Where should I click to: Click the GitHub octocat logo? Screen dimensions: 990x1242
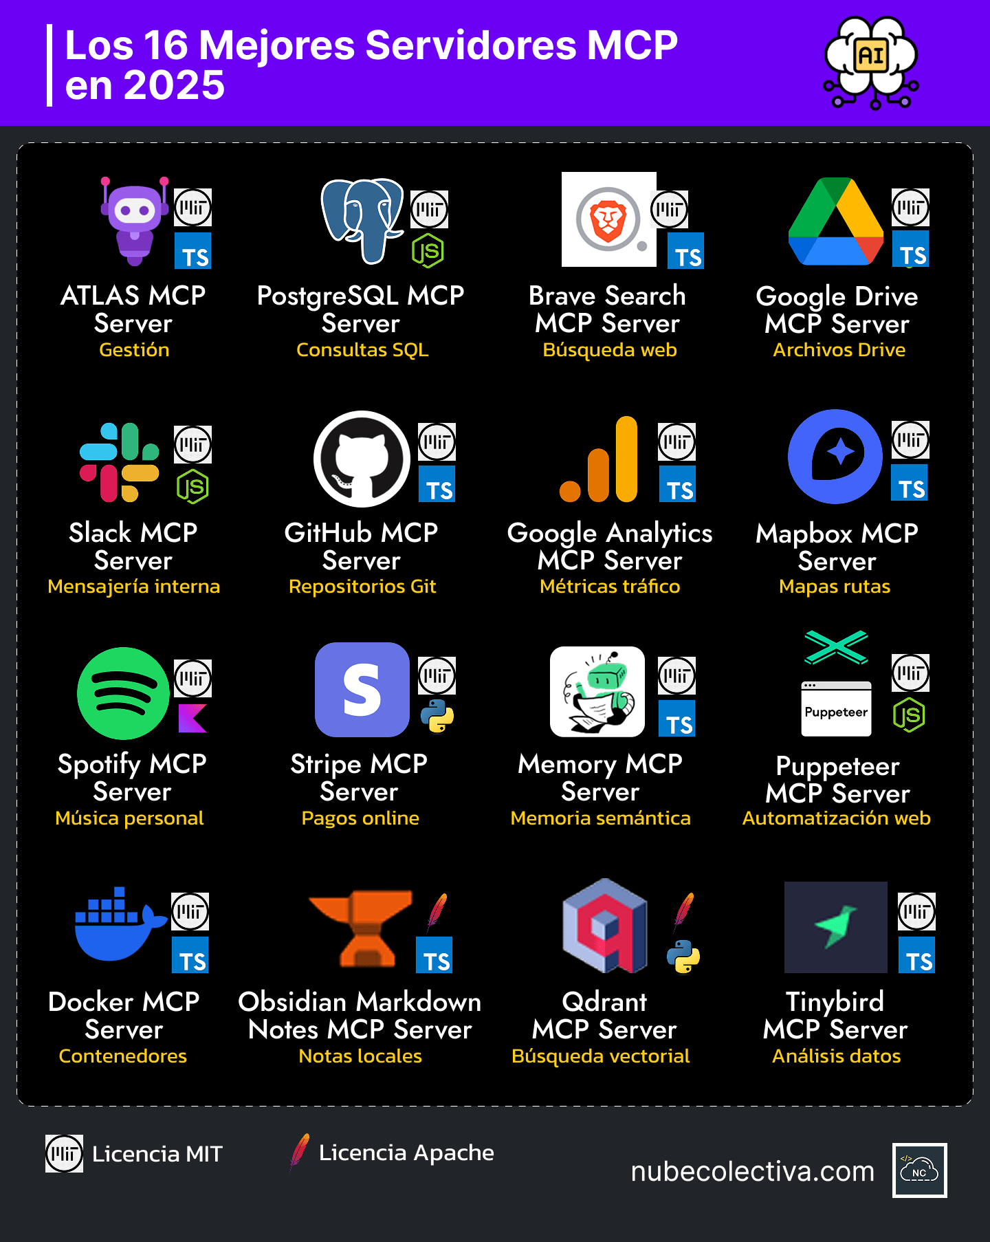pyautogui.click(x=362, y=459)
